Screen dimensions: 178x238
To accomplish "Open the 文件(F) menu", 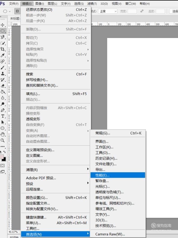I will click(14, 4).
